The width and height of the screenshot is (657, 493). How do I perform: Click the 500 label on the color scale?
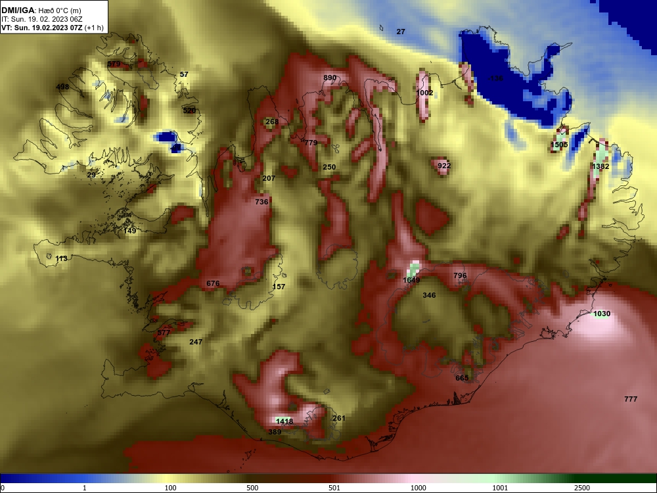click(252, 488)
